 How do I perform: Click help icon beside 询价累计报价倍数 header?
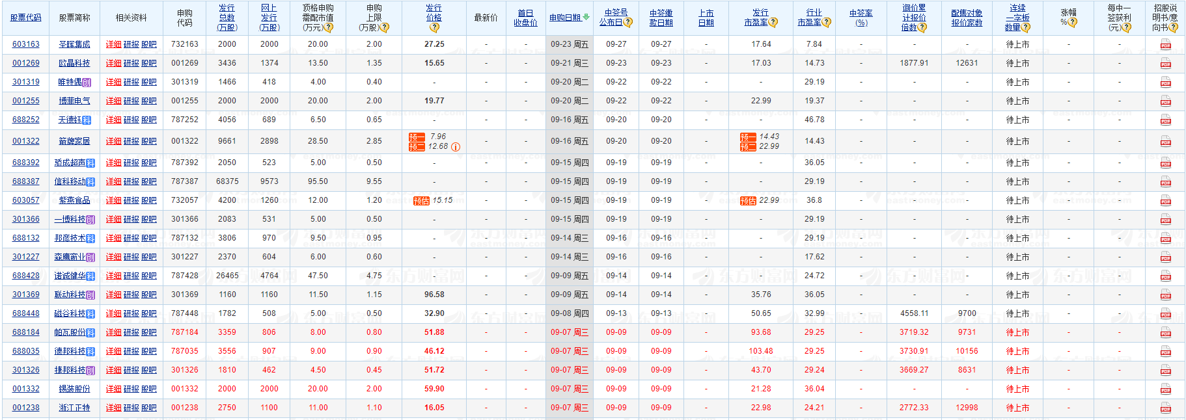click(922, 28)
